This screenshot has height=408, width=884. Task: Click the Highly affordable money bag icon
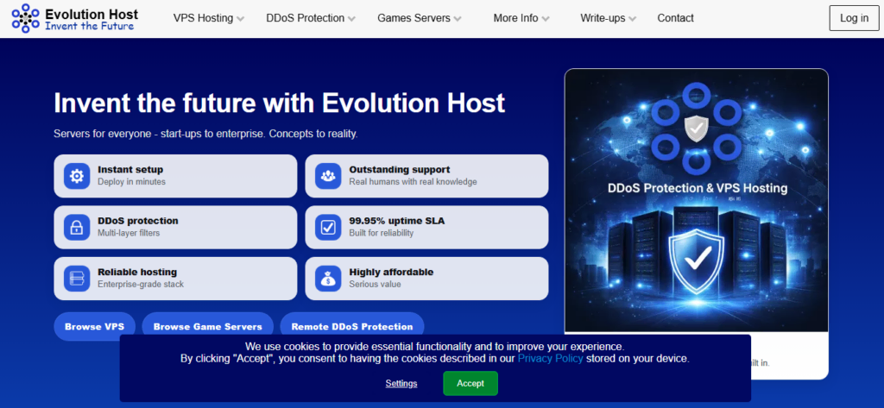click(328, 279)
